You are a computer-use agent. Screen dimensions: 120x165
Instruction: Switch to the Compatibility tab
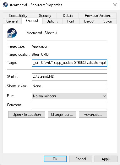[x=18, y=16]
